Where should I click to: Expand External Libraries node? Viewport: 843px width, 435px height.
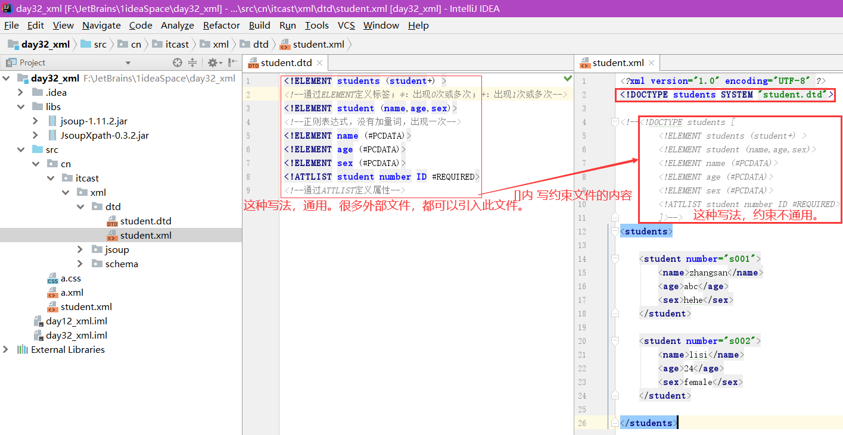6,350
